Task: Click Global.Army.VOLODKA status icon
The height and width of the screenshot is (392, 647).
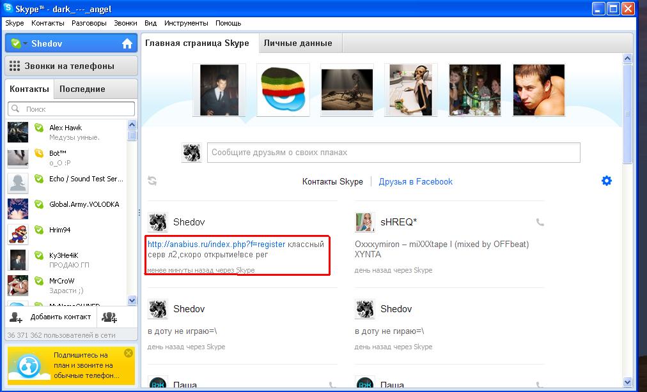Action: point(39,204)
